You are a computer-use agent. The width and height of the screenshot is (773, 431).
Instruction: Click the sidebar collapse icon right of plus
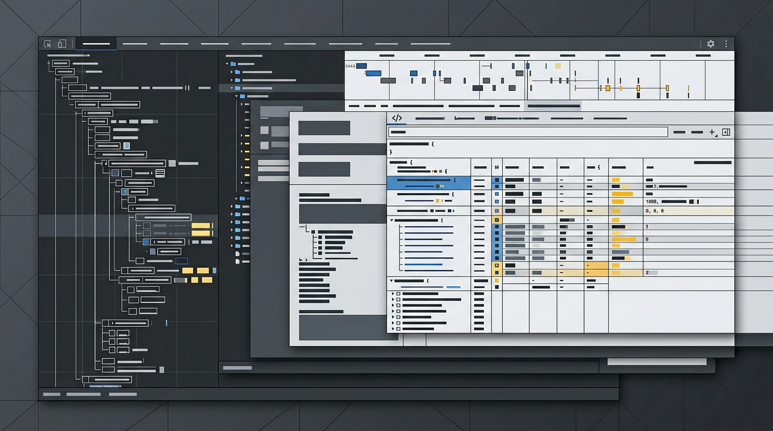[726, 132]
